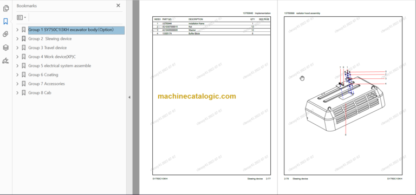Click the 13750840 Implementation page title
The image size is (416, 195).
point(257,13)
